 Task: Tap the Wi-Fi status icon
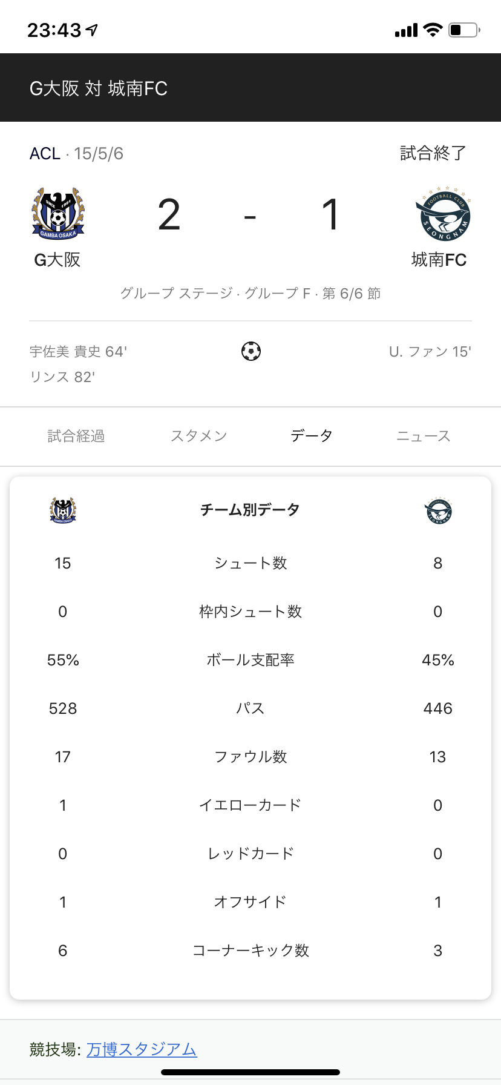click(x=433, y=30)
